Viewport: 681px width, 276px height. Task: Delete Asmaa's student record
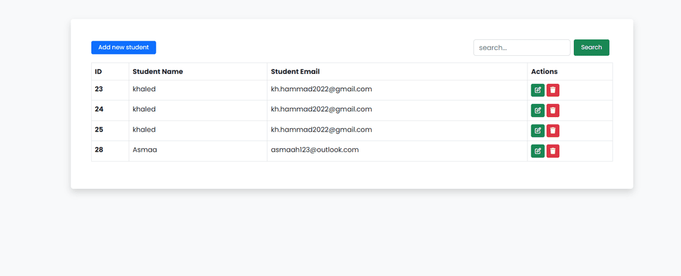553,151
